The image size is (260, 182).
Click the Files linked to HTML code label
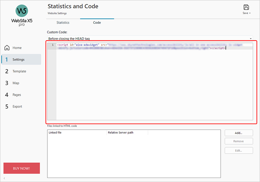click(62, 126)
